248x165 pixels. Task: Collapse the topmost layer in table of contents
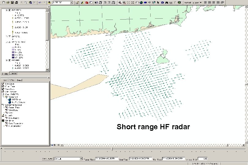[7, 10]
